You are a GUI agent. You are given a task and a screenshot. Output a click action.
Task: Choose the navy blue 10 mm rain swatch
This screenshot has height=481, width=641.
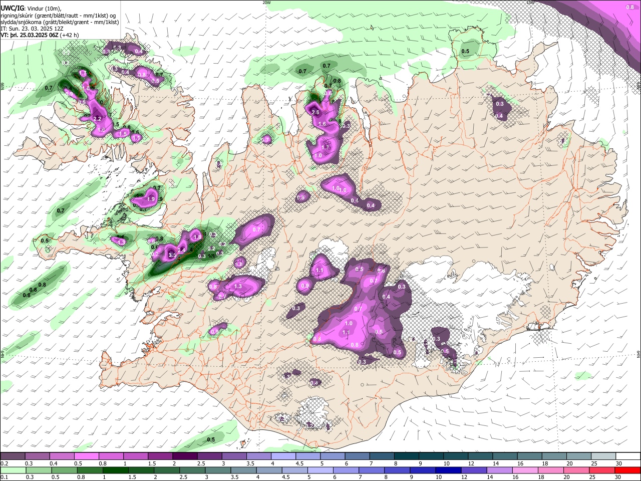point(447,470)
